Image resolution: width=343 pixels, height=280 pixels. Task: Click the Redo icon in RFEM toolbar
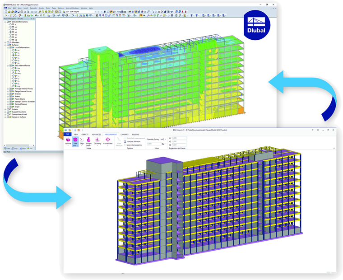(x=36, y=12)
